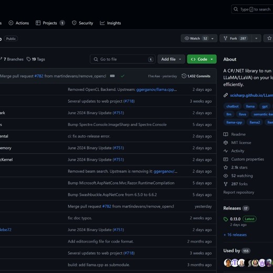This screenshot has height=273, width=273.
Task: Open the 287 forks link
Action: (239, 184)
